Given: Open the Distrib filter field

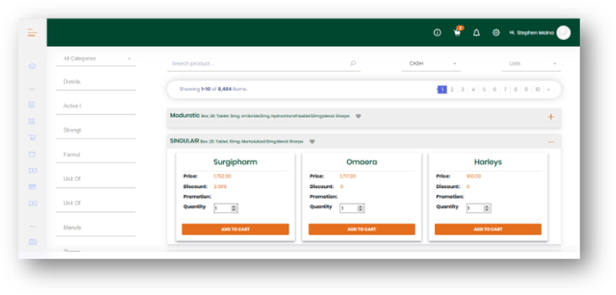Looking at the screenshot, I should coord(95,82).
